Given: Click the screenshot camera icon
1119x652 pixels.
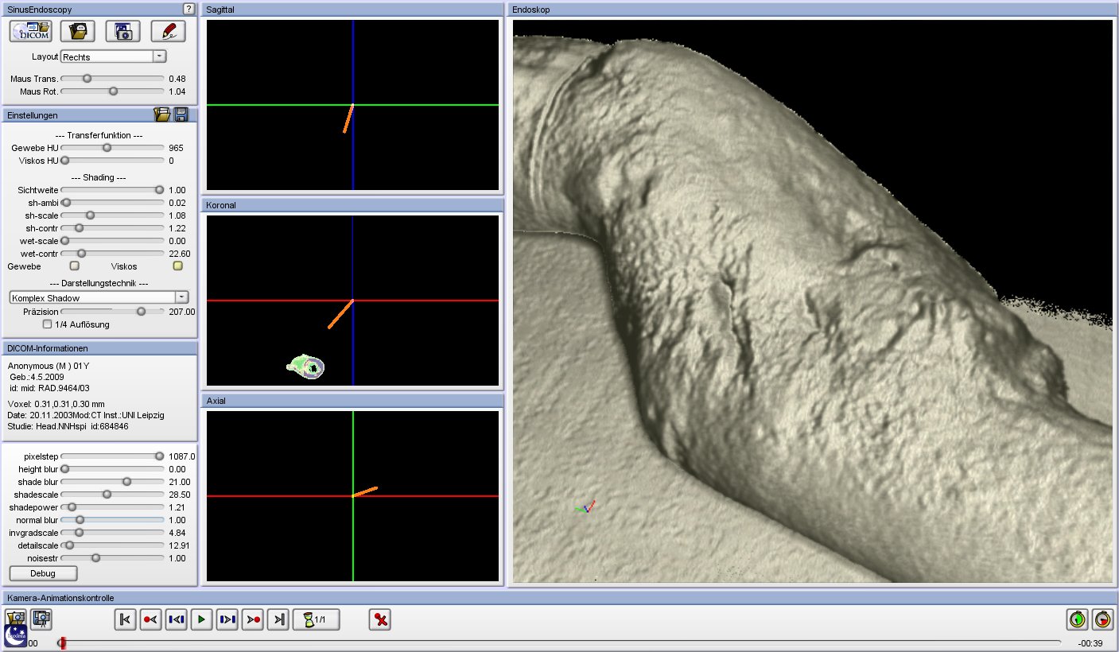Looking at the screenshot, I should pyautogui.click(x=122, y=31).
